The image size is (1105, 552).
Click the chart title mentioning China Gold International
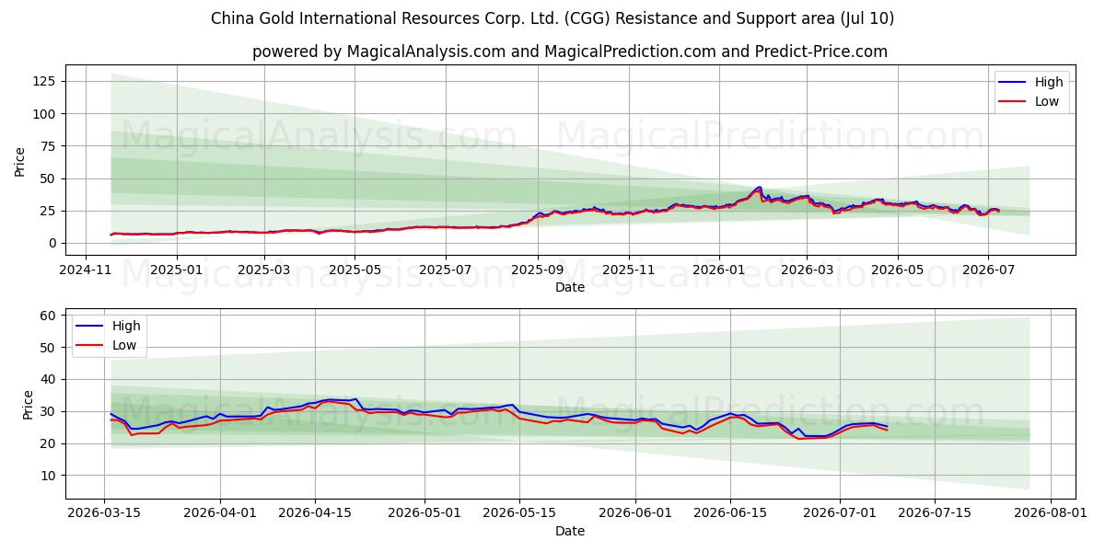coord(552,18)
